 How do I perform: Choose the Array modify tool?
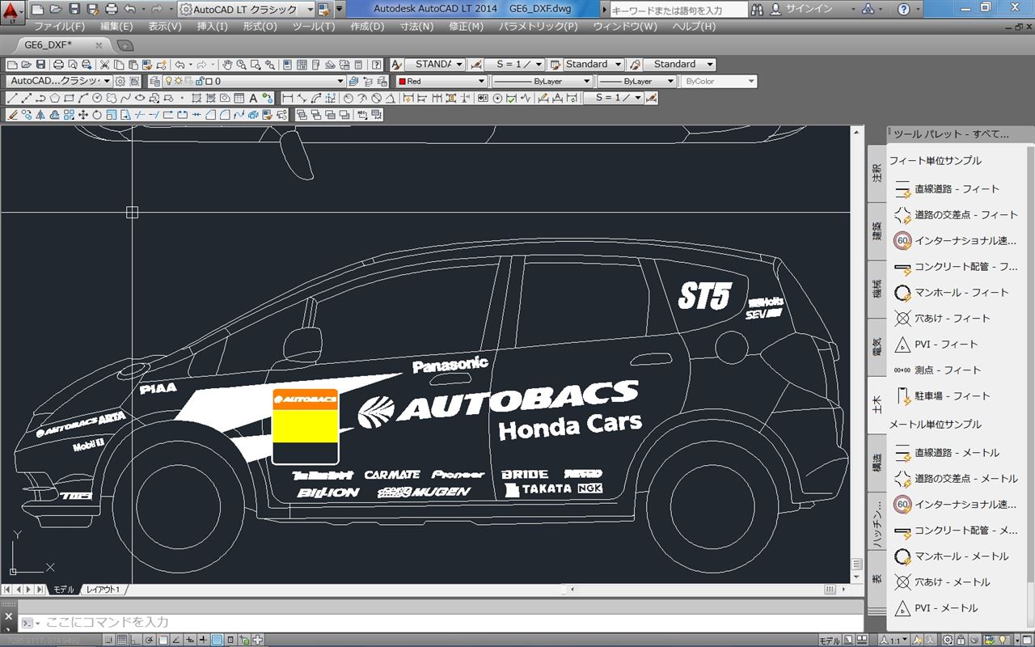[69, 115]
